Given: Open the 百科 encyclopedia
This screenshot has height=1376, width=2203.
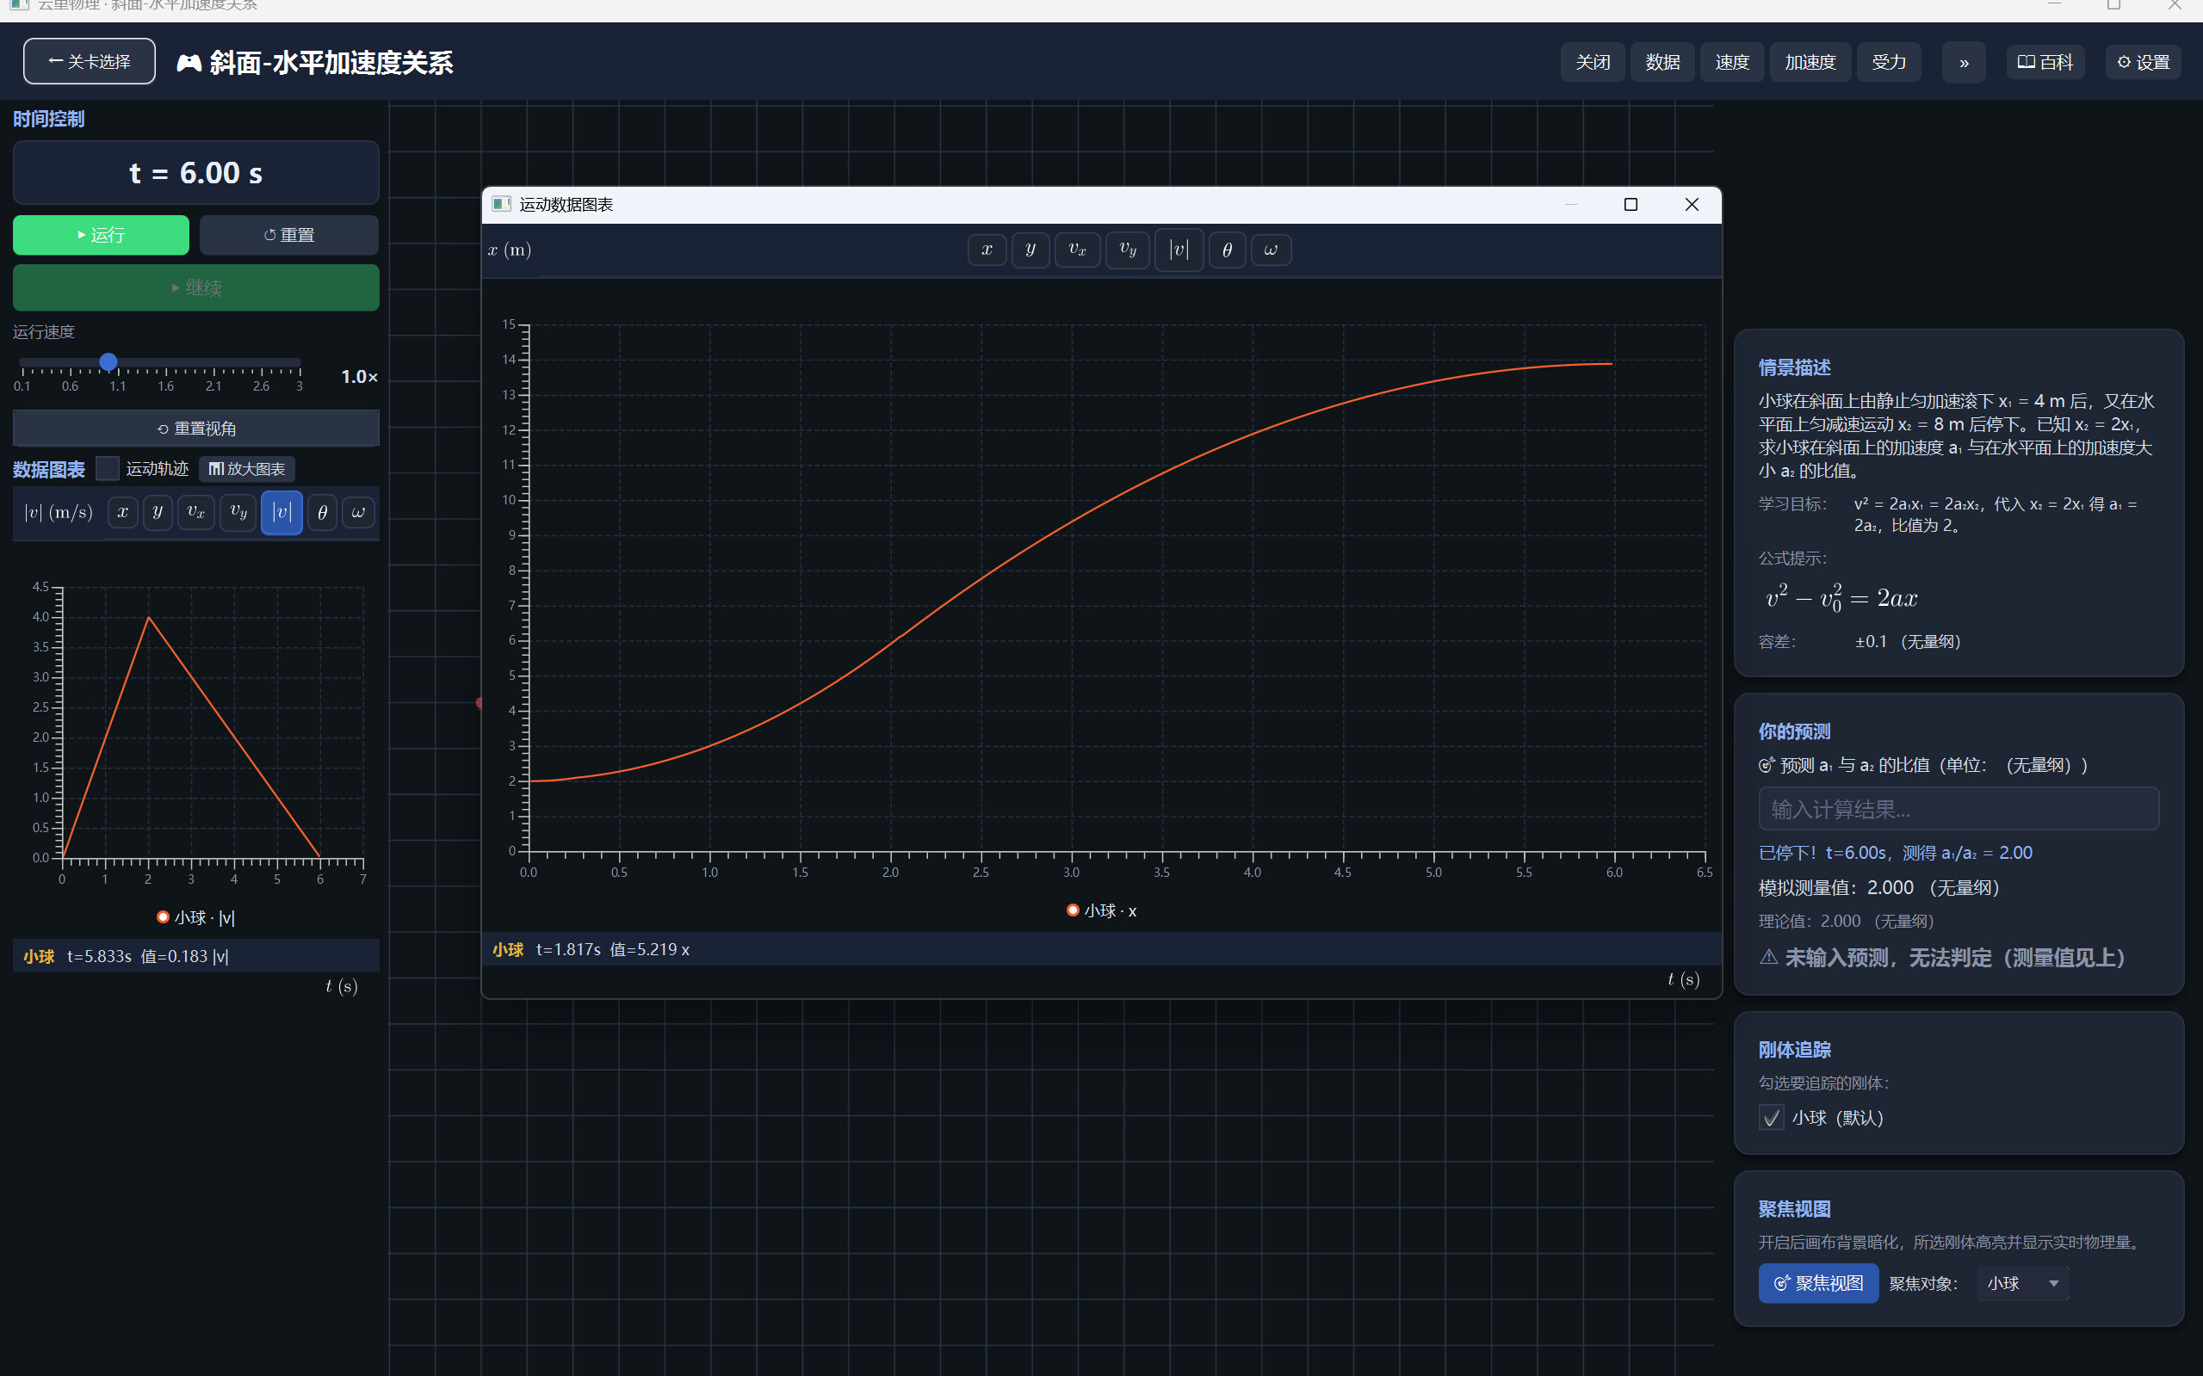Looking at the screenshot, I should 2045,63.
